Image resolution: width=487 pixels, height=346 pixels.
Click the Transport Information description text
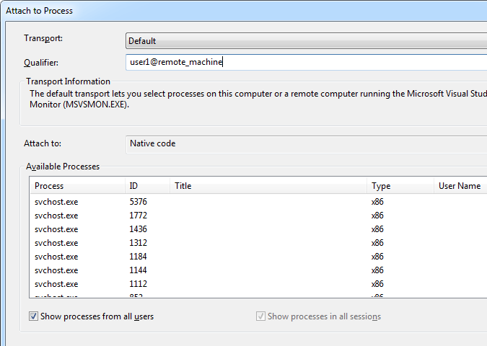point(258,99)
